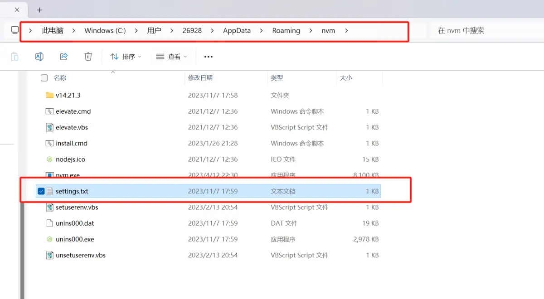Expand chevron after 用户
The height and width of the screenshot is (299, 544).
click(x=172, y=31)
